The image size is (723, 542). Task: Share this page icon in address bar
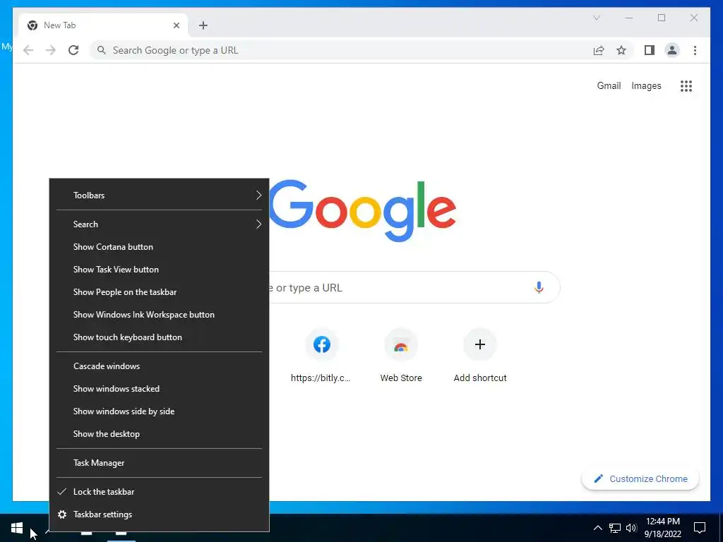tap(599, 50)
